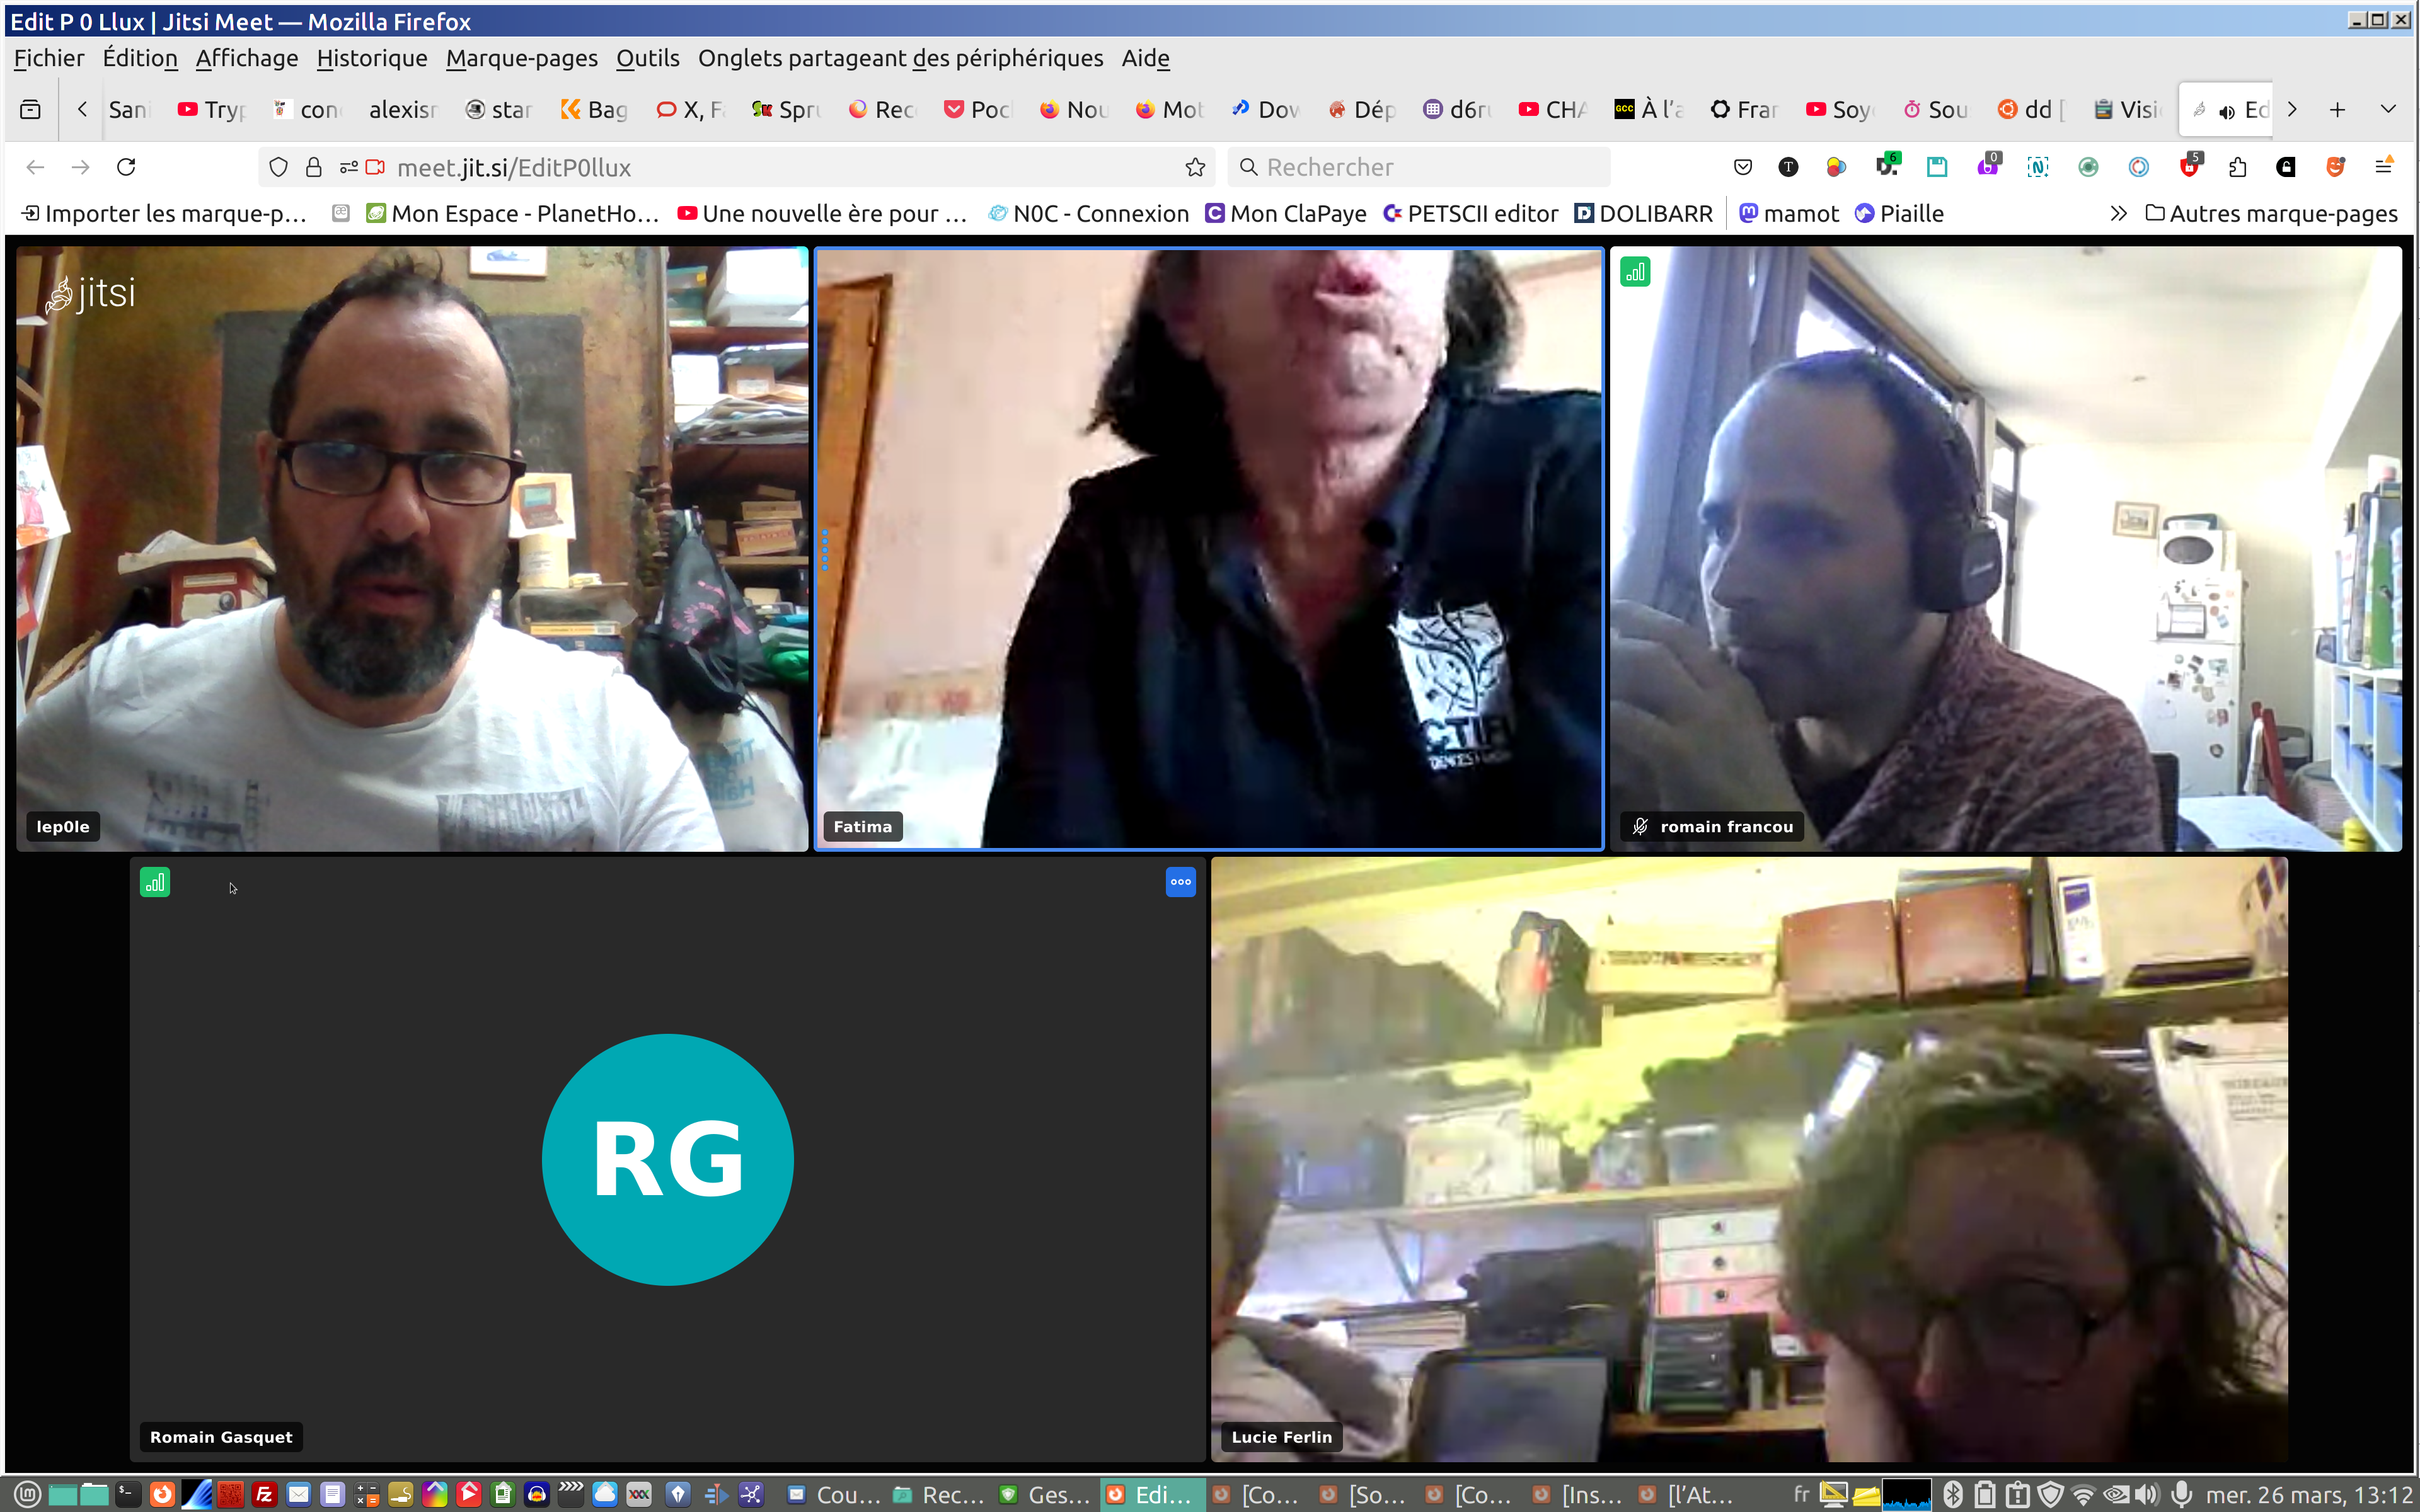The image size is (2420, 1512).
Task: Click Romain Gasquet's green connection indicator
Action: (x=155, y=882)
